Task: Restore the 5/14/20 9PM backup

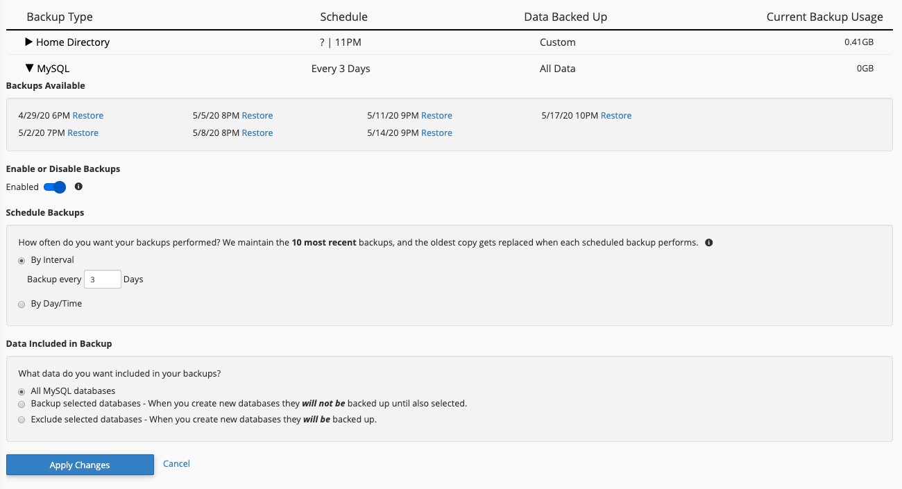Action: click(x=436, y=133)
